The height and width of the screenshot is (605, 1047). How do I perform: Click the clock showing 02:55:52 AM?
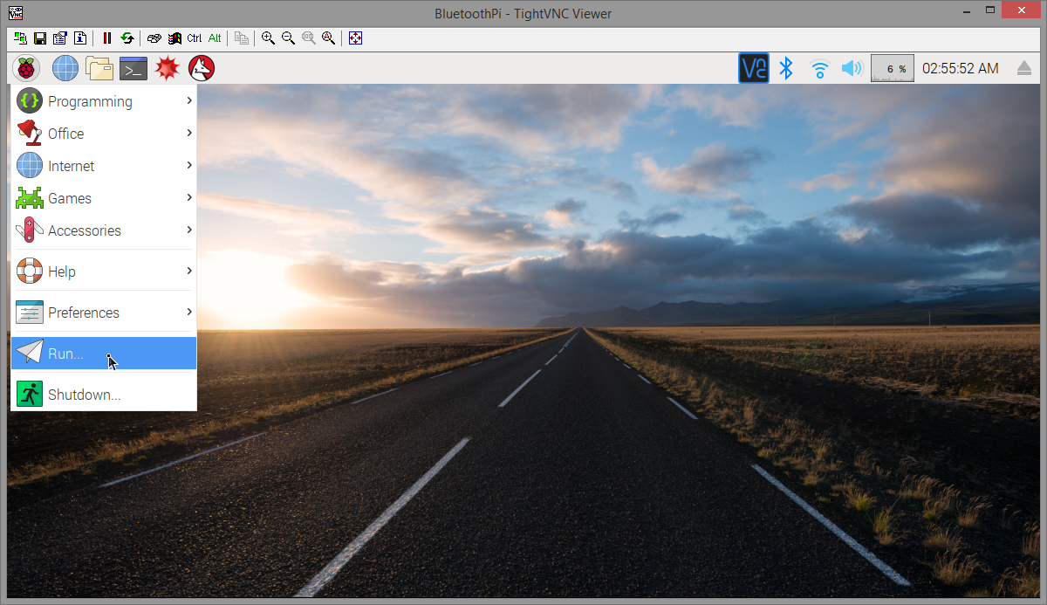961,68
